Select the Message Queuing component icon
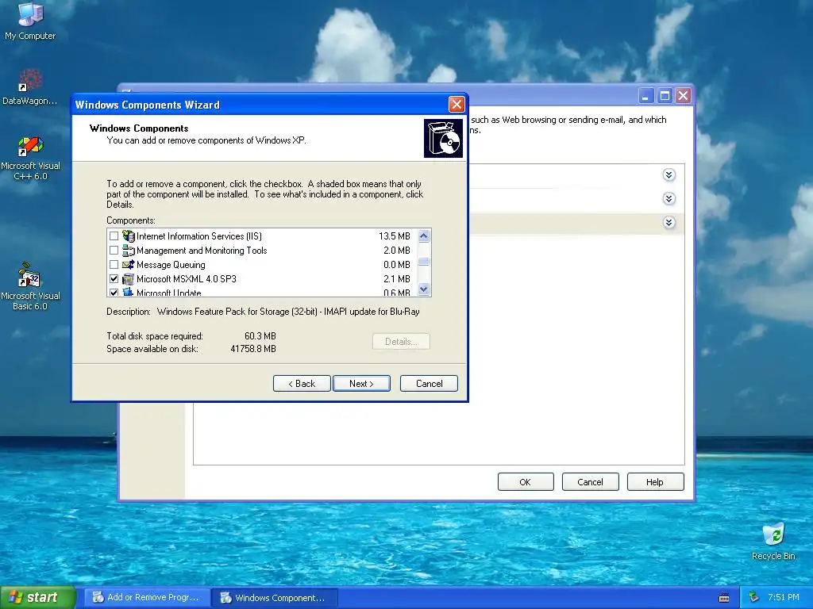Image resolution: width=813 pixels, height=609 pixels. 128,265
